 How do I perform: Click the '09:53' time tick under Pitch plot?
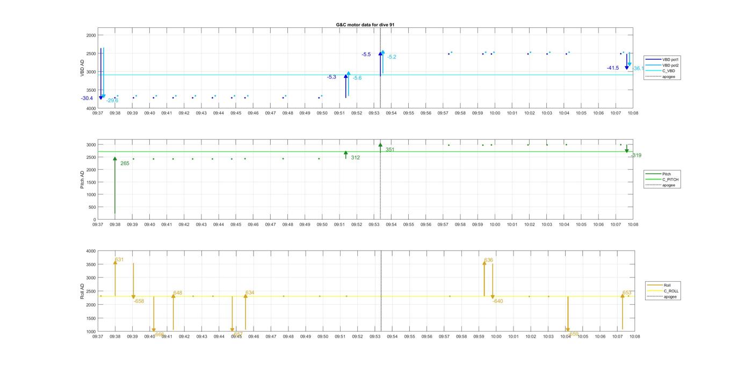coord(374,225)
